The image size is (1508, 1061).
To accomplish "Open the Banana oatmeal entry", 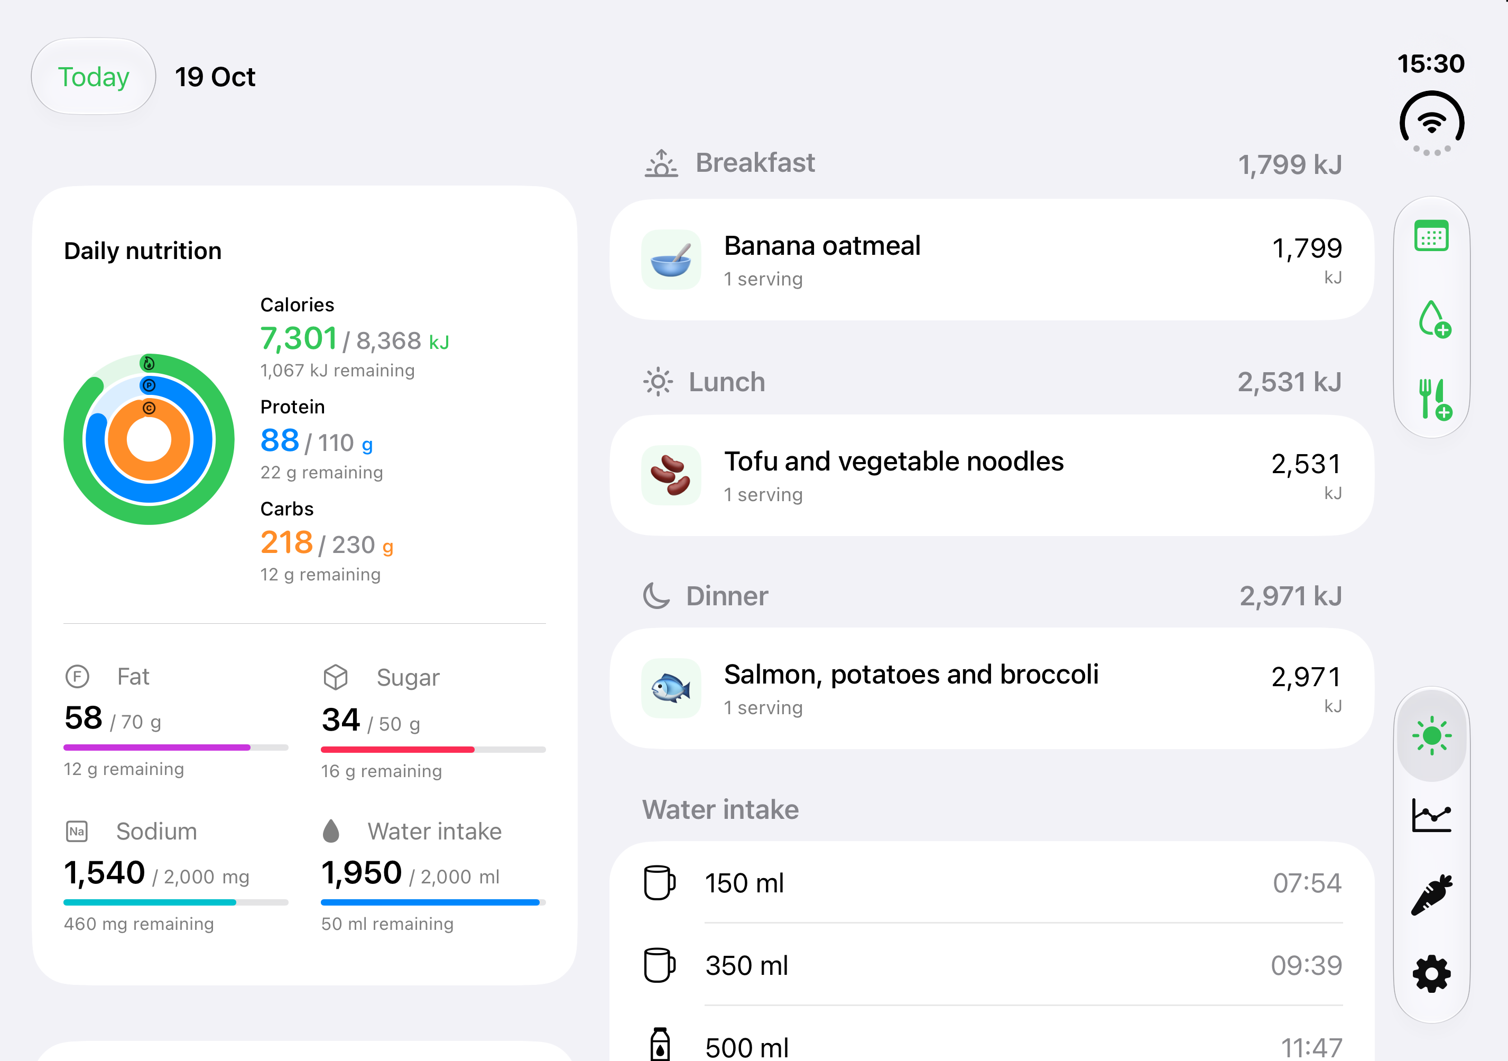I will click(992, 260).
